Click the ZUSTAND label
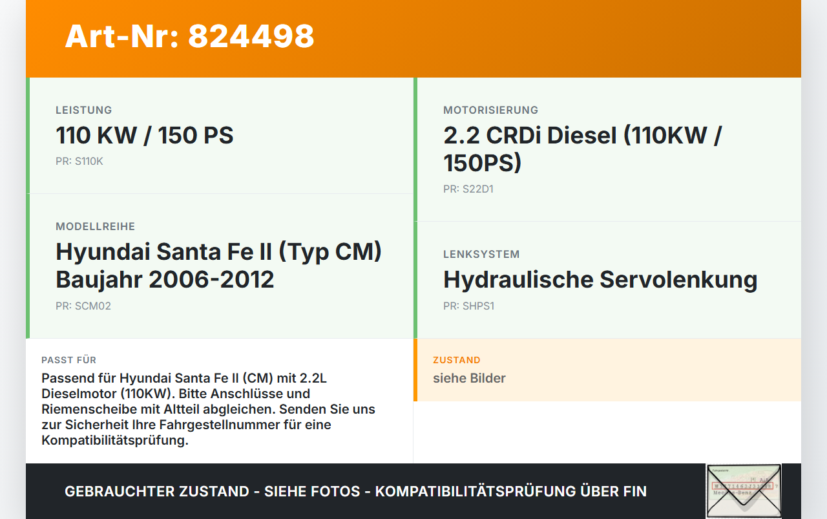The image size is (827, 519). (x=457, y=360)
